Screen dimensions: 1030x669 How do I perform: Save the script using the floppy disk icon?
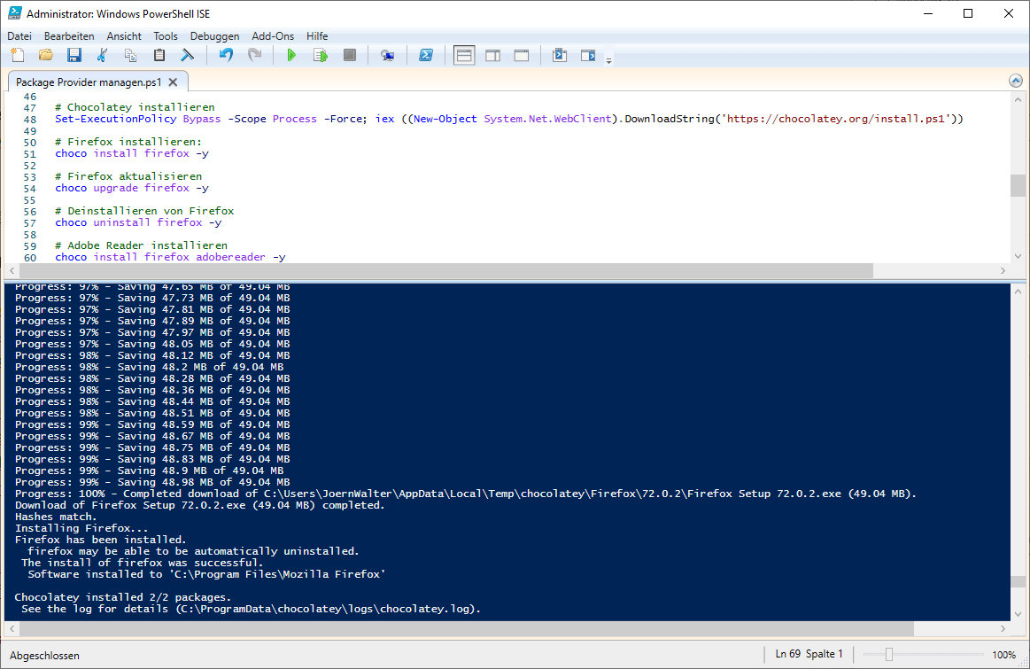(x=74, y=56)
